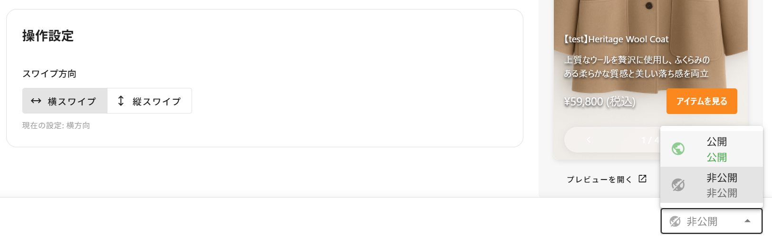The height and width of the screenshot is (238, 772).
Task: Click the crossed-globe icon inside the status select box
Action: (675, 221)
